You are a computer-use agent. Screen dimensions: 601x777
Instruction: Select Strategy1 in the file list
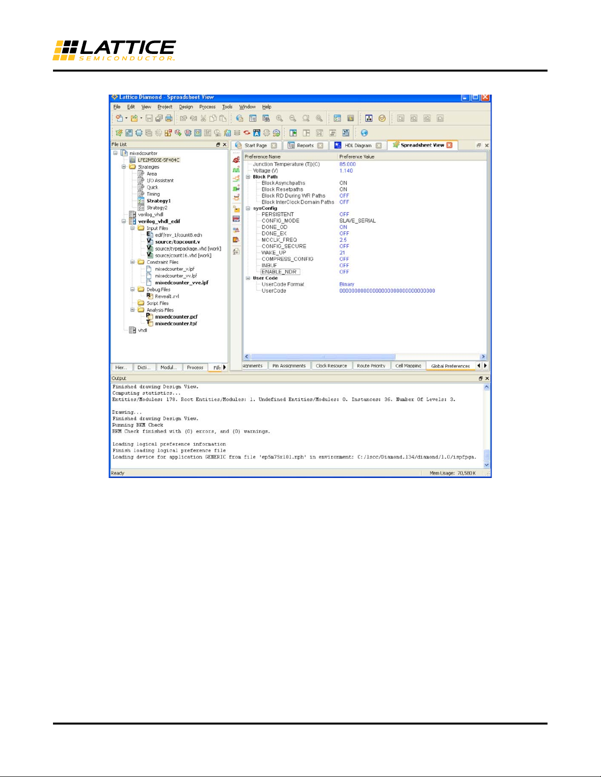(x=158, y=201)
